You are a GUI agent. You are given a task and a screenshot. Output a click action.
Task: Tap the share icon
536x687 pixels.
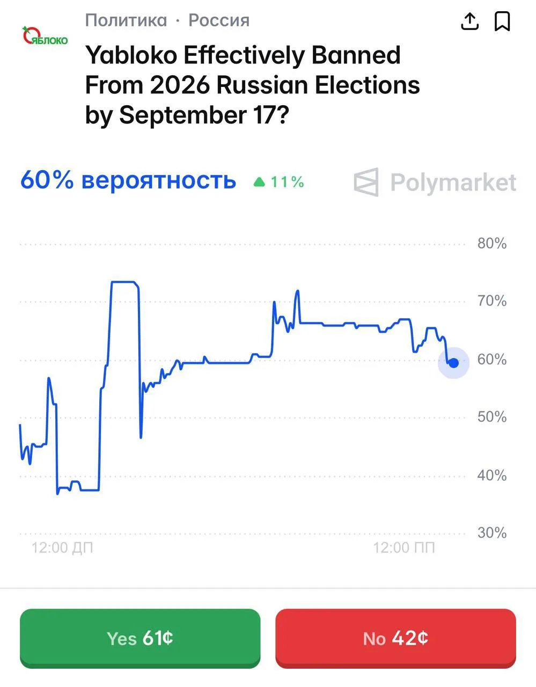click(x=469, y=21)
